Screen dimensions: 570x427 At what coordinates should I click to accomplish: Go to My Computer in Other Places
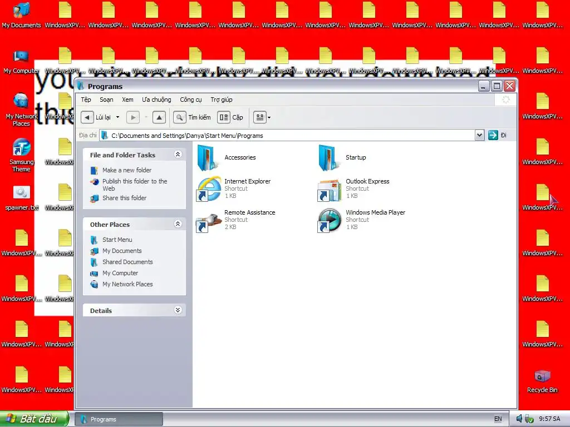(x=120, y=273)
